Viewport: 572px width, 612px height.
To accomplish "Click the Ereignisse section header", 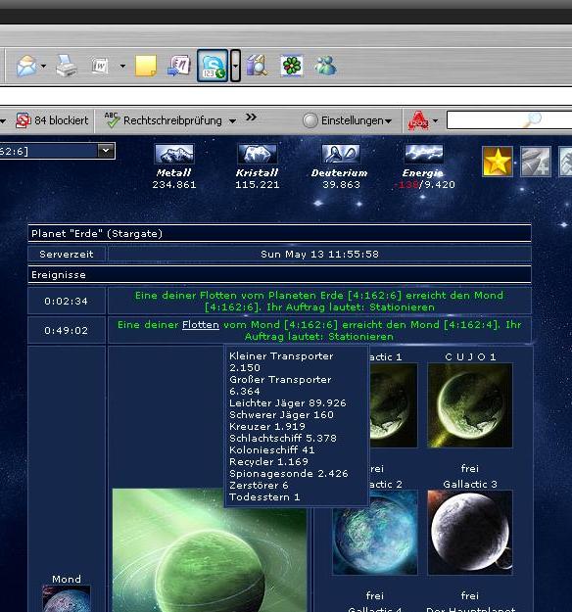I will point(279,275).
